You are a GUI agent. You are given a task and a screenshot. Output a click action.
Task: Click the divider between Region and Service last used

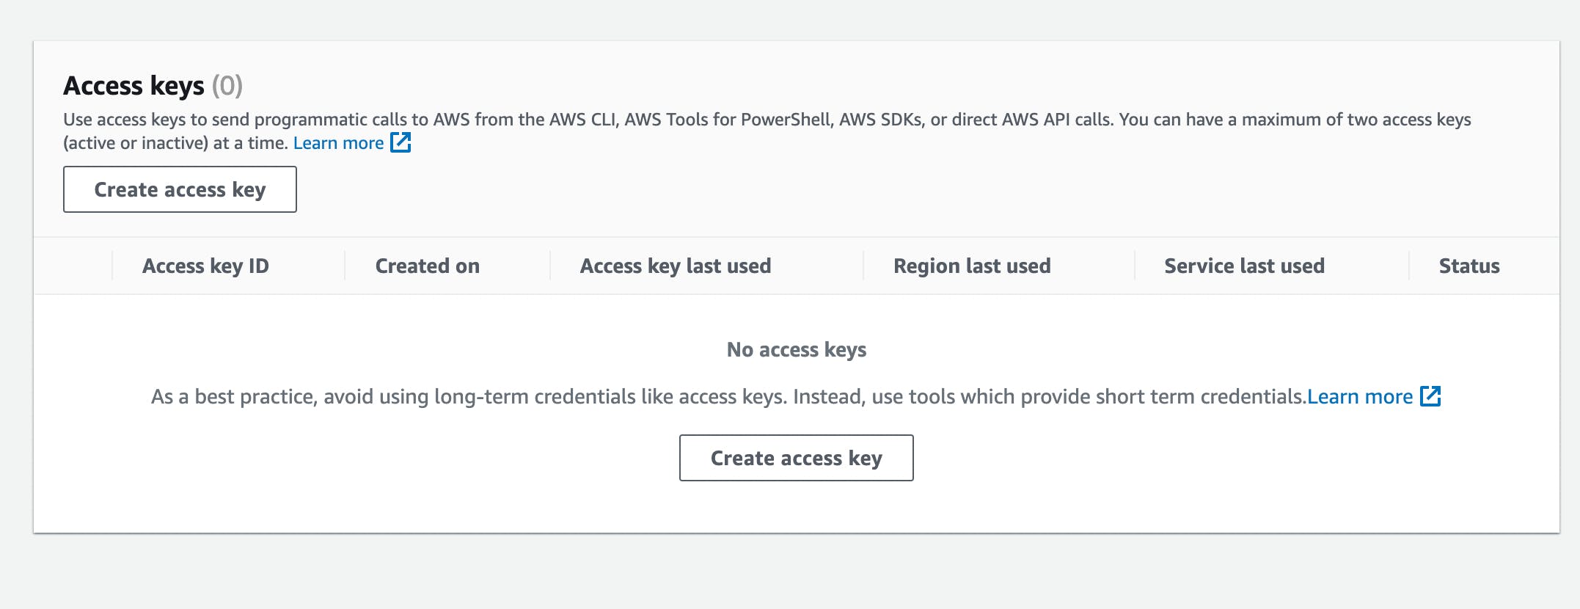pos(1135,266)
